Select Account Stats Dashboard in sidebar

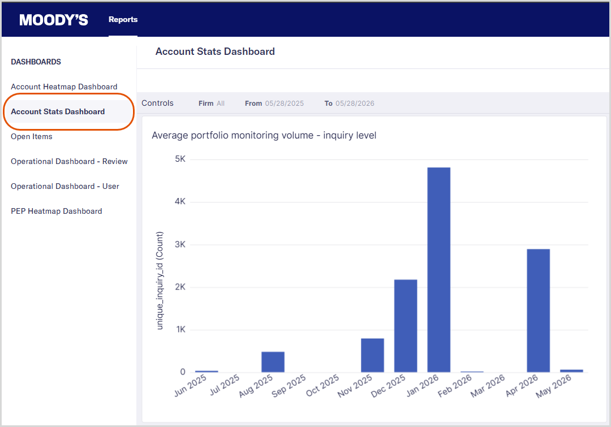pos(58,111)
